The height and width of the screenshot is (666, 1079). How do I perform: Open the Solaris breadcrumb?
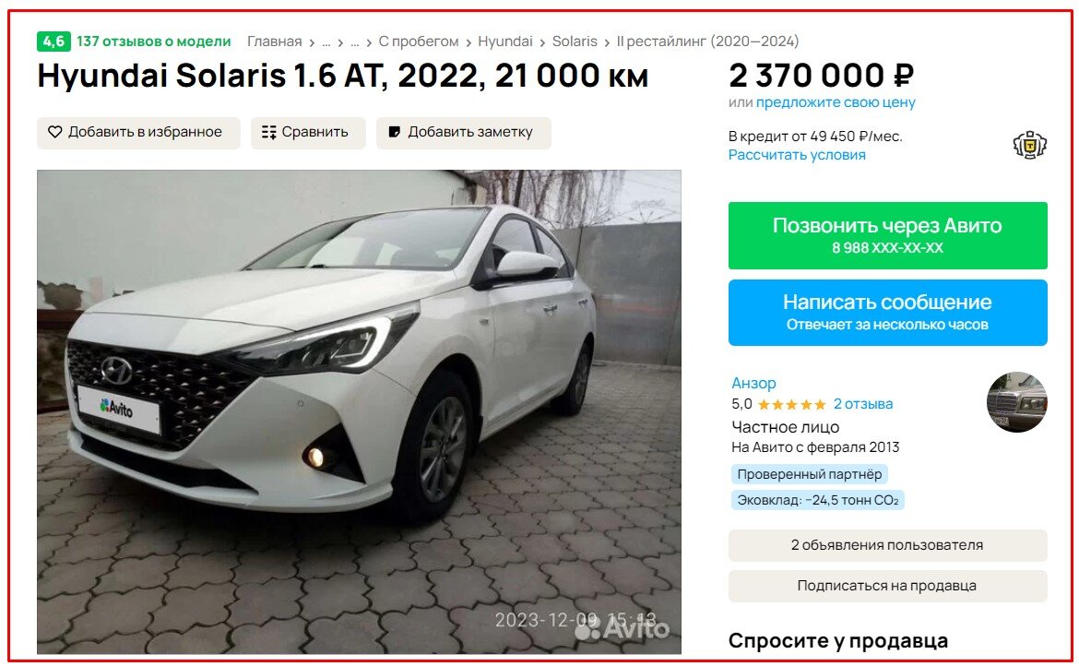click(x=575, y=42)
